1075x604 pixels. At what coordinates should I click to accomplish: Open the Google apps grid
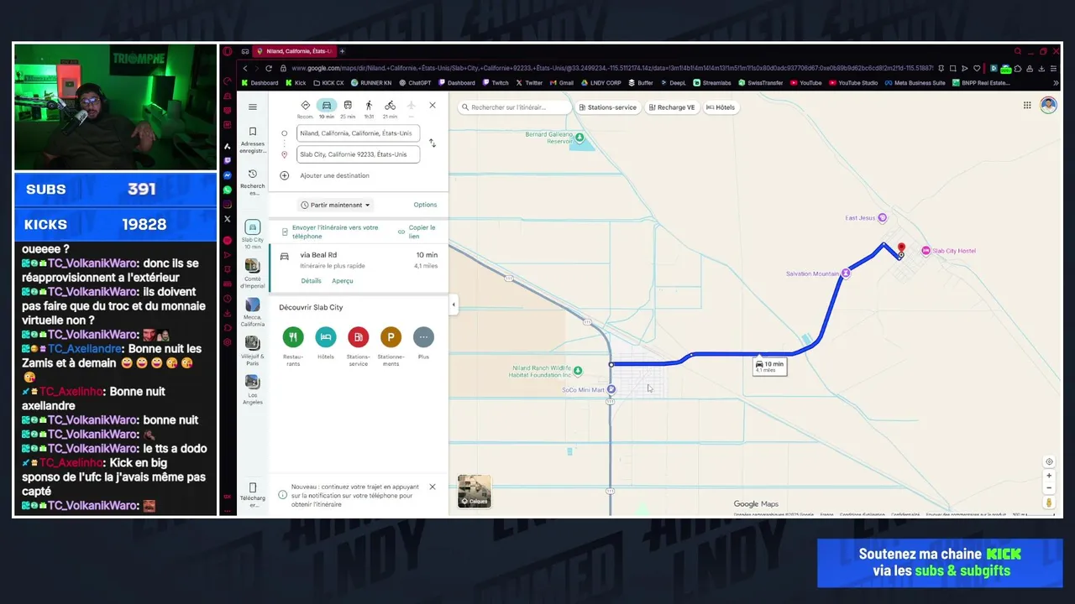click(1027, 105)
